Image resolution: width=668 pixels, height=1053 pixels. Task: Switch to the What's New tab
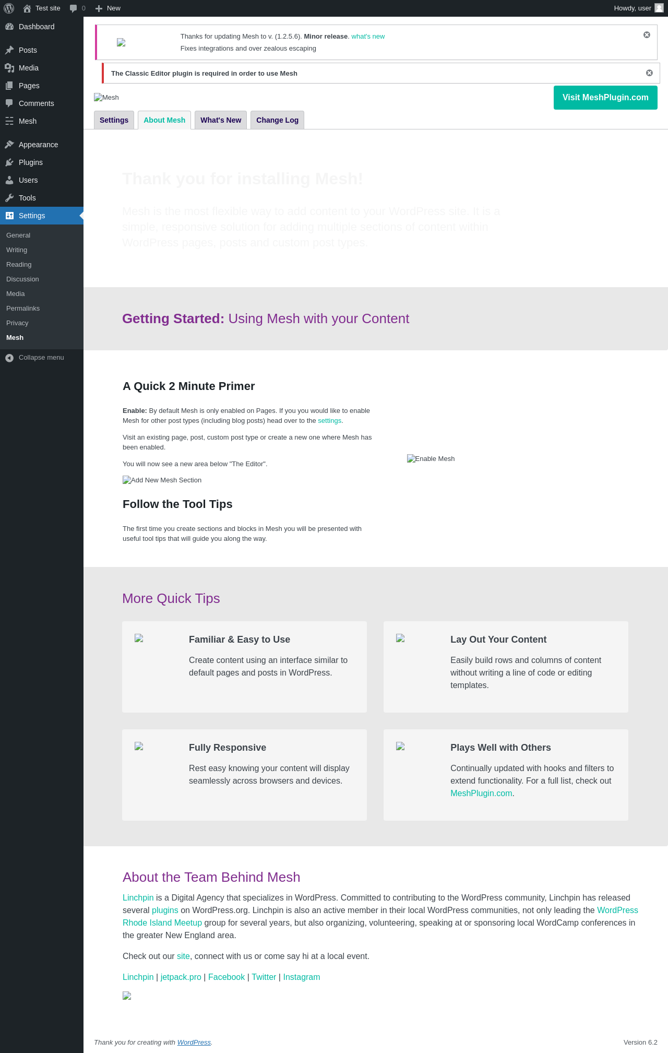pyautogui.click(x=221, y=120)
